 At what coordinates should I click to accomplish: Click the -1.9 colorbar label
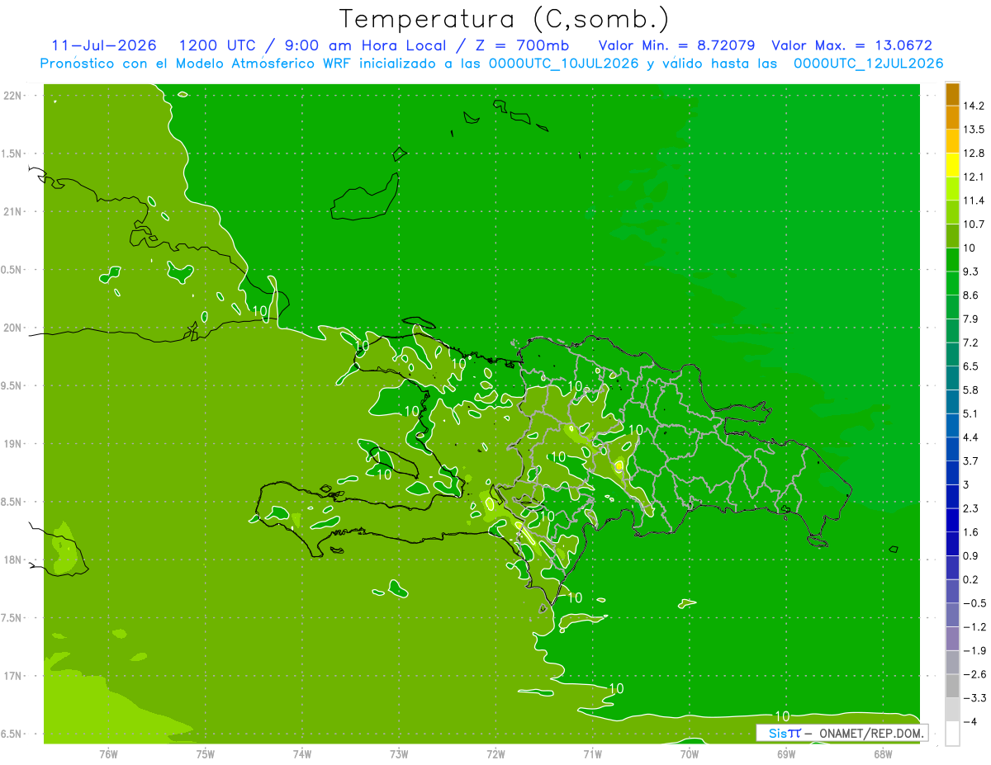tap(973, 650)
